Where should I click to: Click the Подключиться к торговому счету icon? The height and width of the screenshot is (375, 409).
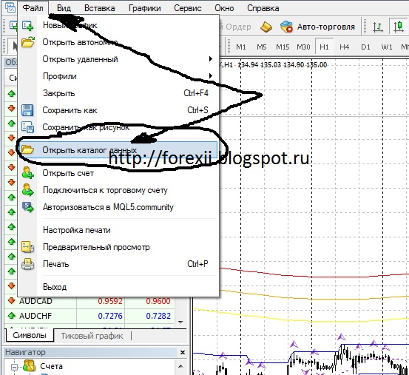pos(27,190)
